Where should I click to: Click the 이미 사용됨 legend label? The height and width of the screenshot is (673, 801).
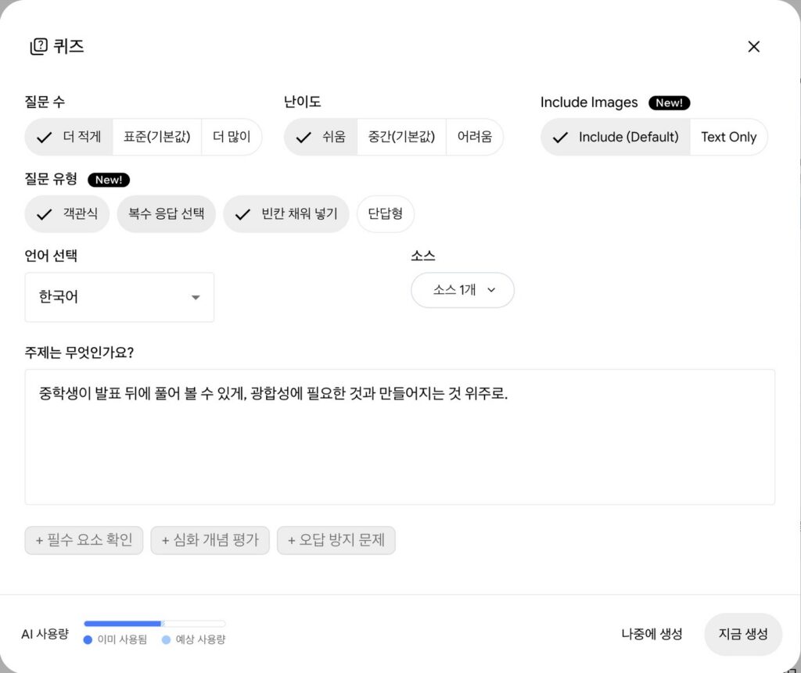[122, 639]
